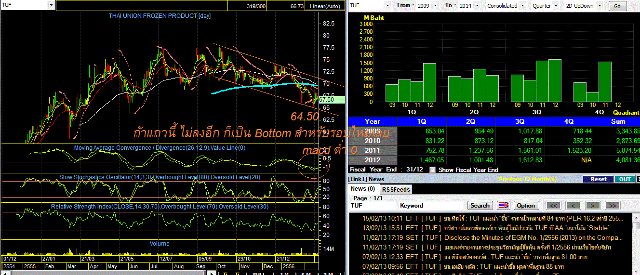Click the 4Q column header in table
The width and height of the screenshot is (640, 275).
click(x=570, y=121)
